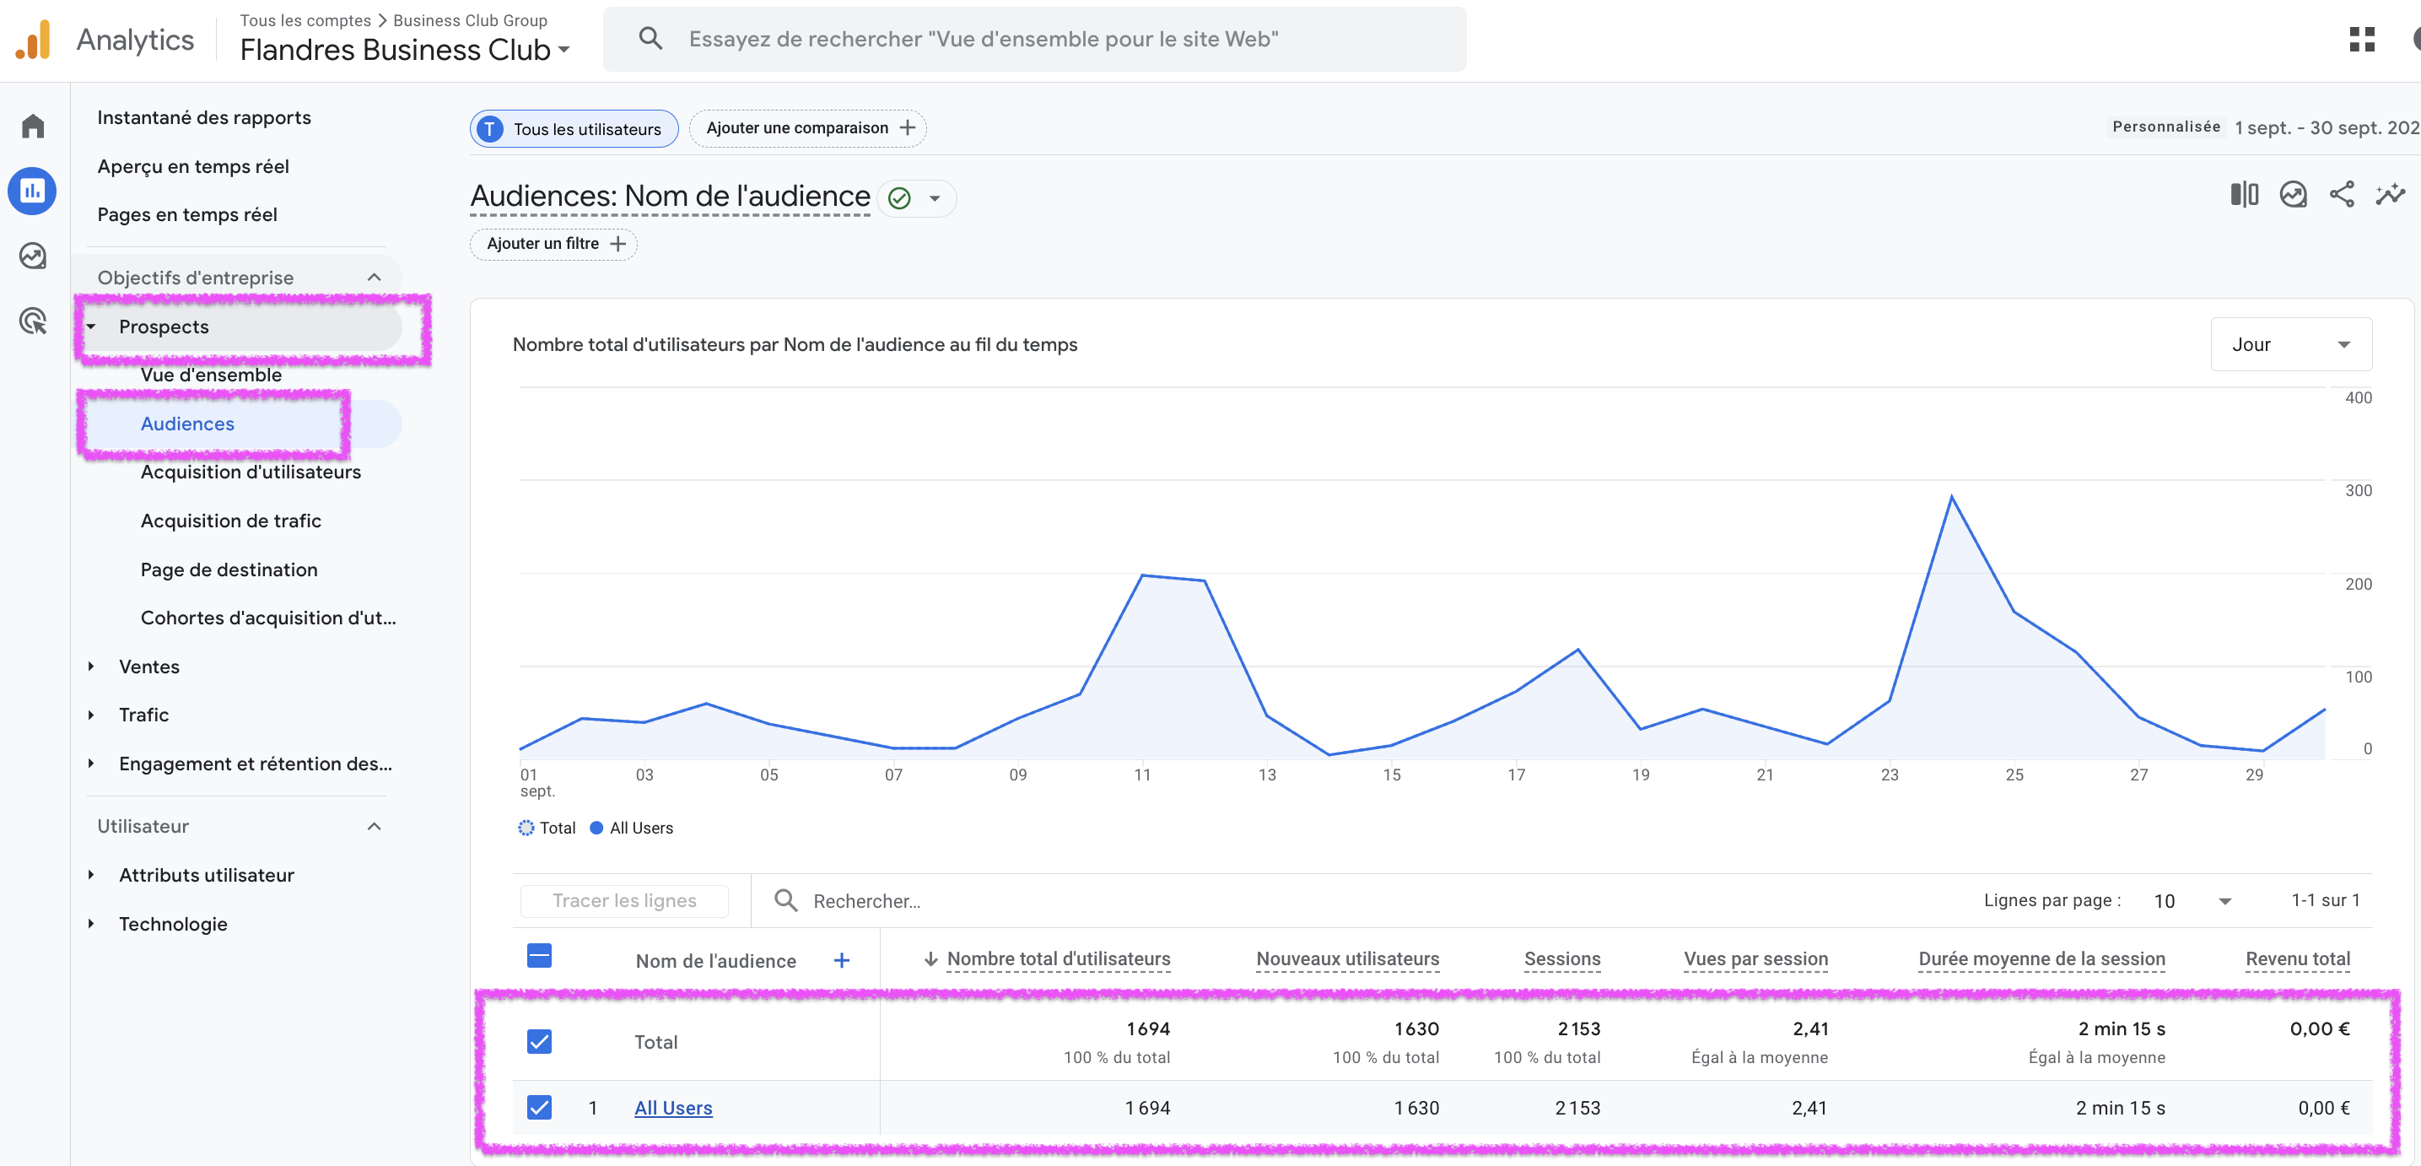Open the Google apps grid icon
This screenshot has height=1166, width=2421.
coord(2361,40)
